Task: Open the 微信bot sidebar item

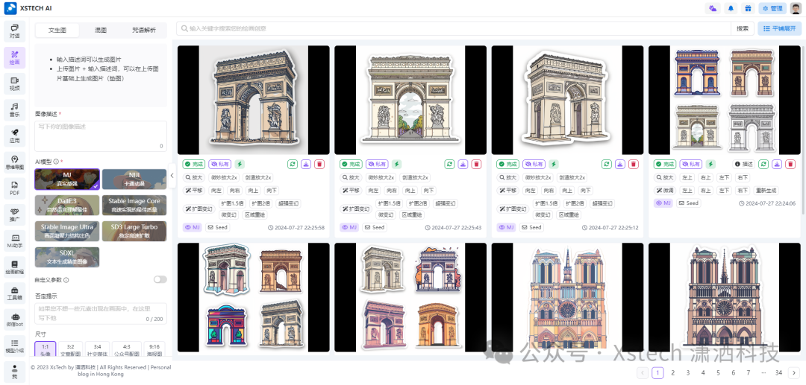Action: click(14, 319)
